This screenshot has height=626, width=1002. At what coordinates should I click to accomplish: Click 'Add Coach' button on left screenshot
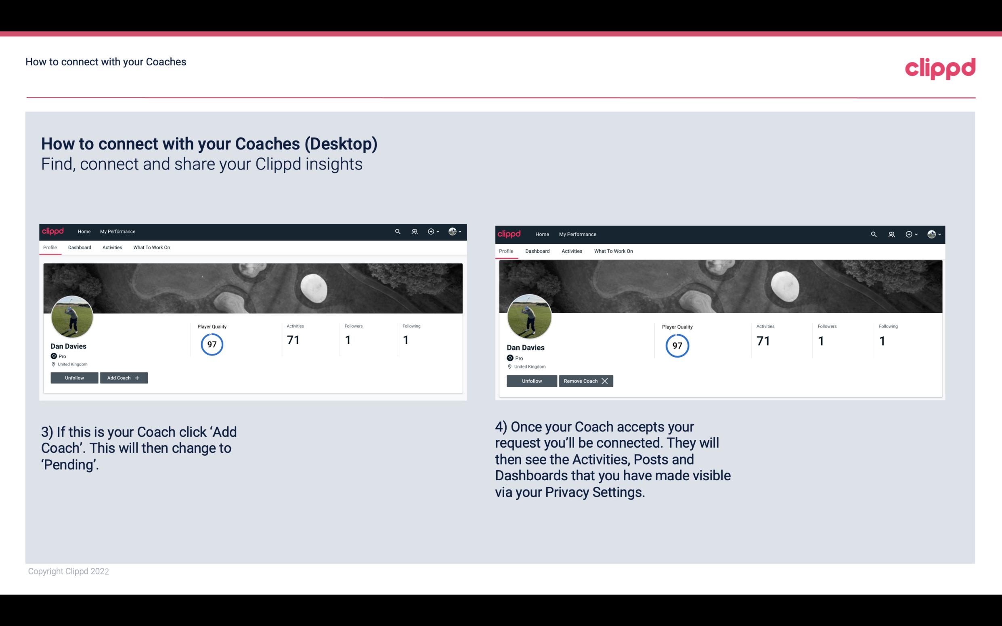tap(123, 377)
